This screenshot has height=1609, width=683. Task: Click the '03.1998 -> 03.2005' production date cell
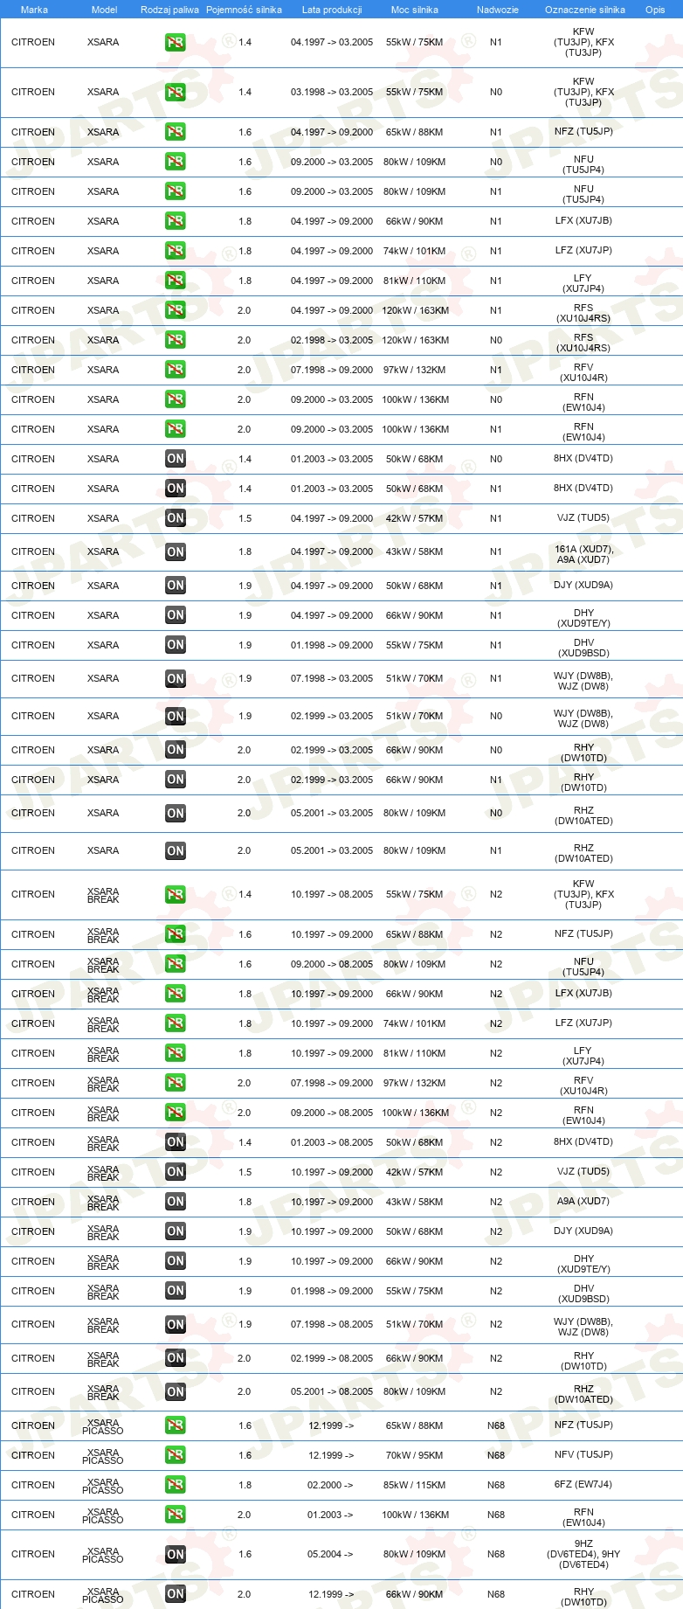[332, 92]
